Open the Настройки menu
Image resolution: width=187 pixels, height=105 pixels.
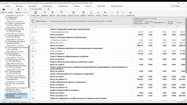tap(33, 6)
